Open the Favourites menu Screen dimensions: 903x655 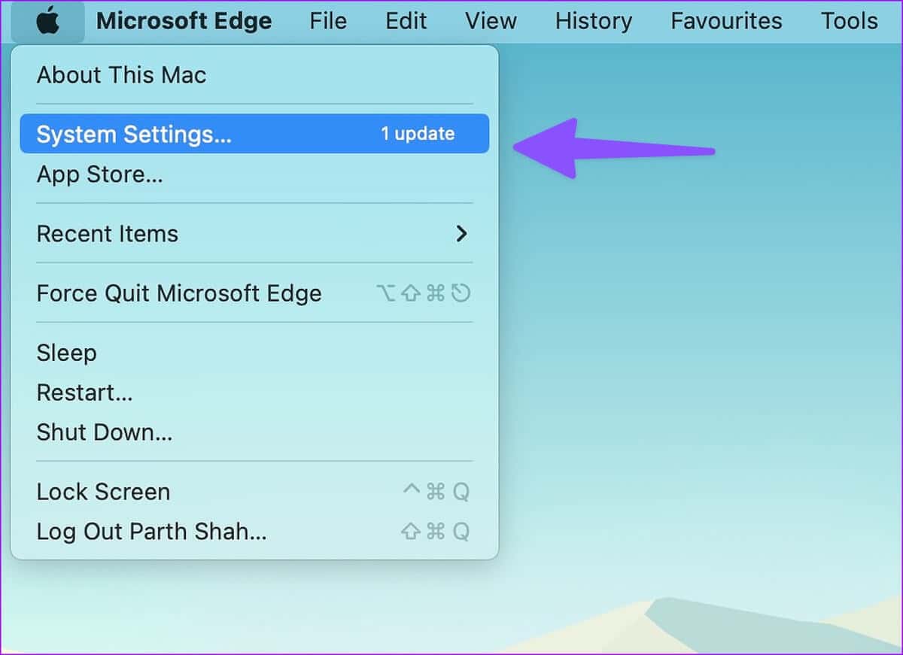click(x=726, y=21)
